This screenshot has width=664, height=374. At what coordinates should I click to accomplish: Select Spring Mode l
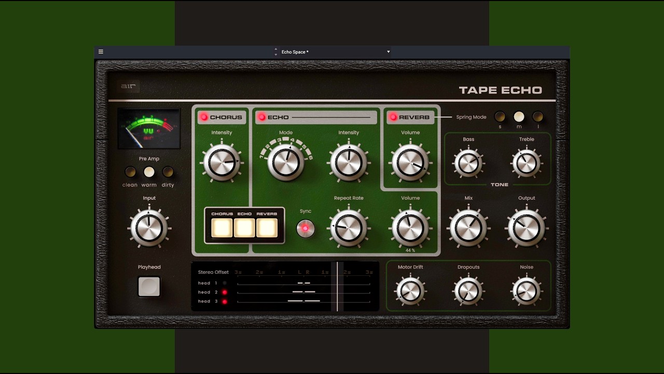pos(538,116)
